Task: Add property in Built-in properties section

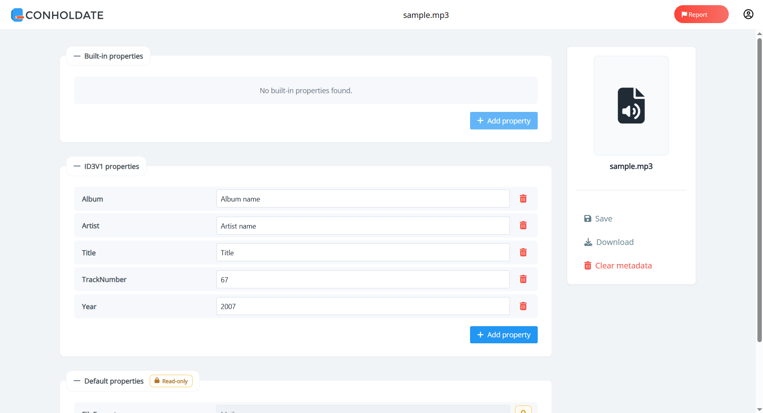Action: point(503,121)
